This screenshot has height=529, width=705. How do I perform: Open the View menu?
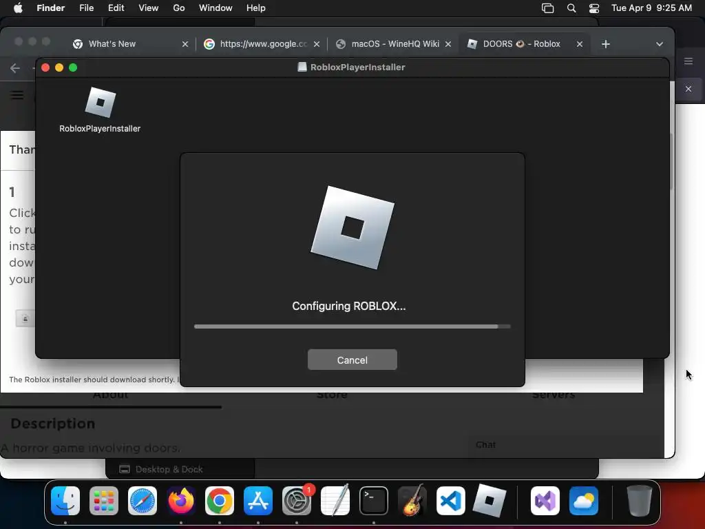[149, 8]
